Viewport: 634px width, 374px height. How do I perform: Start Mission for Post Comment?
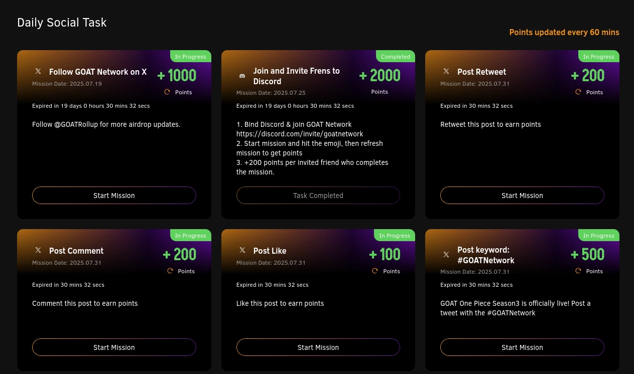tap(114, 347)
